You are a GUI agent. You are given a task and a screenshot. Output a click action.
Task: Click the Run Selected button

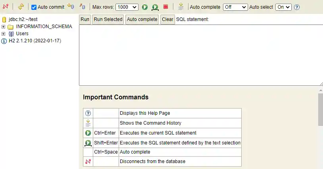tap(108, 19)
